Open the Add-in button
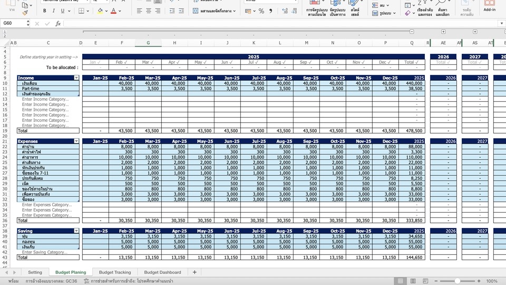The height and width of the screenshot is (285, 506). [x=489, y=6]
